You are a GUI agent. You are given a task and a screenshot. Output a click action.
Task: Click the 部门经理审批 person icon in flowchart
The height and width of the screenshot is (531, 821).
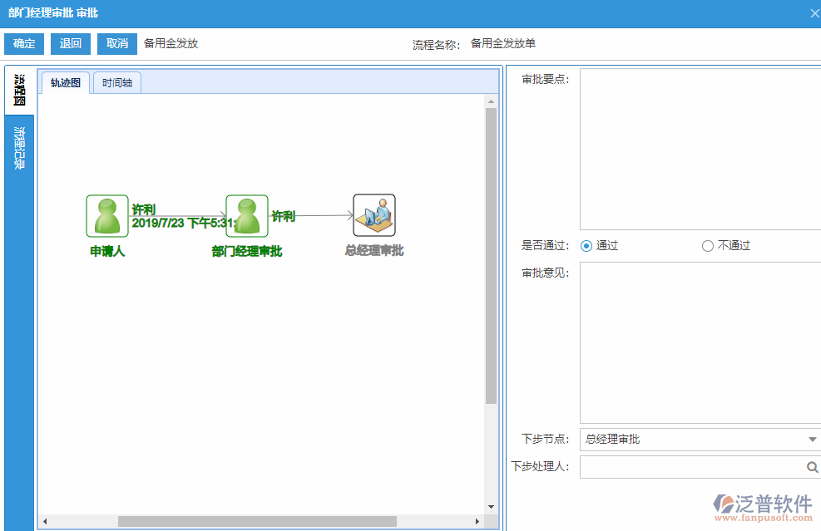point(246,214)
